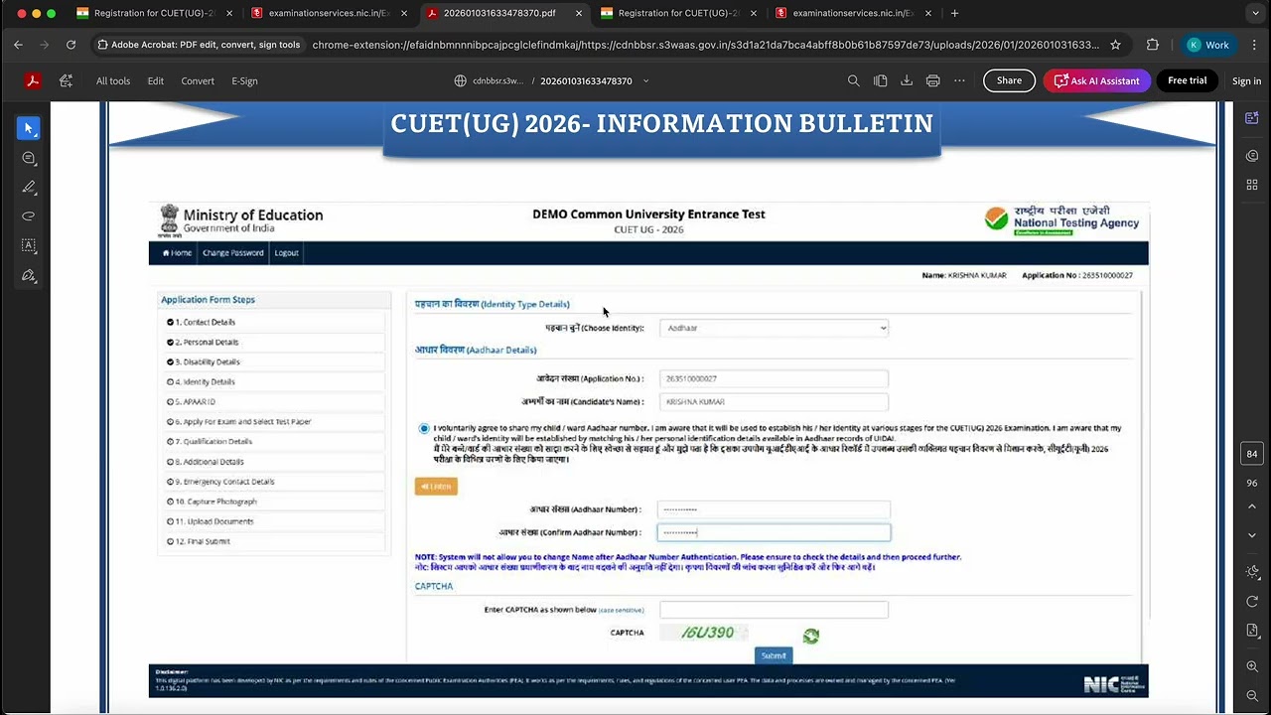The width and height of the screenshot is (1271, 715).
Task: Click the search magnifier in Acrobat toolbar
Action: click(x=854, y=80)
